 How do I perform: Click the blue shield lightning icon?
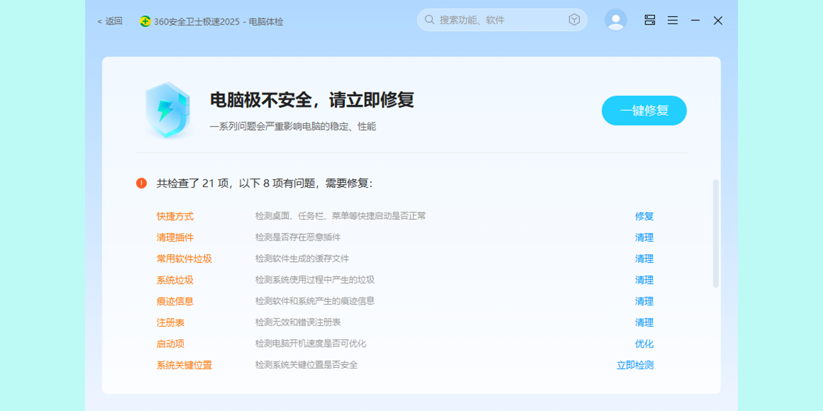point(167,110)
